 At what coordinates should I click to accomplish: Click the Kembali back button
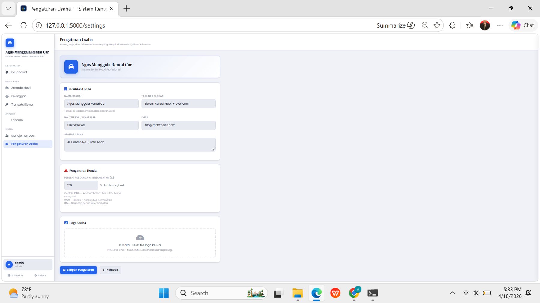click(110, 270)
